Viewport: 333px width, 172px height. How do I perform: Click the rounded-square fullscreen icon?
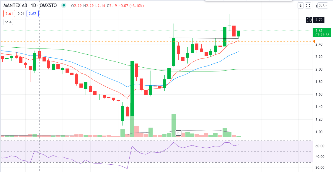point(308,6)
